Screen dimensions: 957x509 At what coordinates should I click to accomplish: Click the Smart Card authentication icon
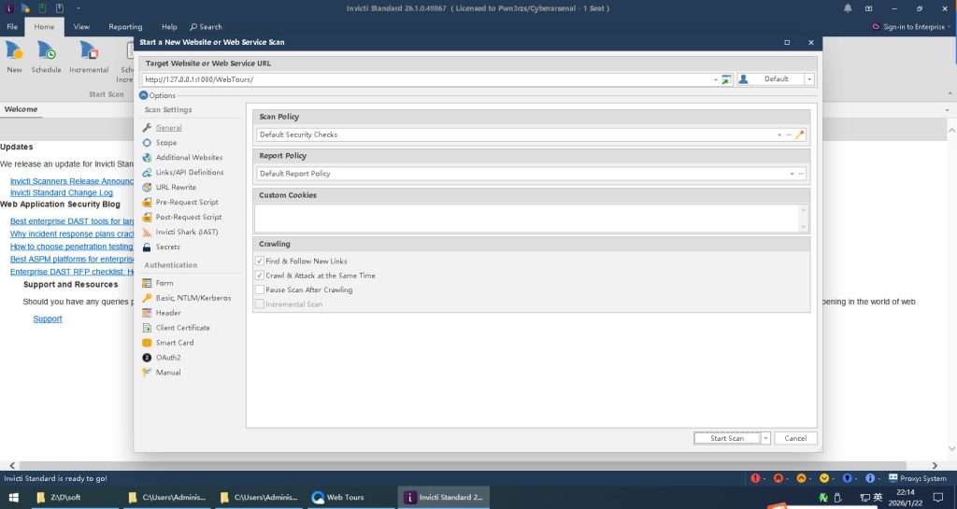pos(147,343)
